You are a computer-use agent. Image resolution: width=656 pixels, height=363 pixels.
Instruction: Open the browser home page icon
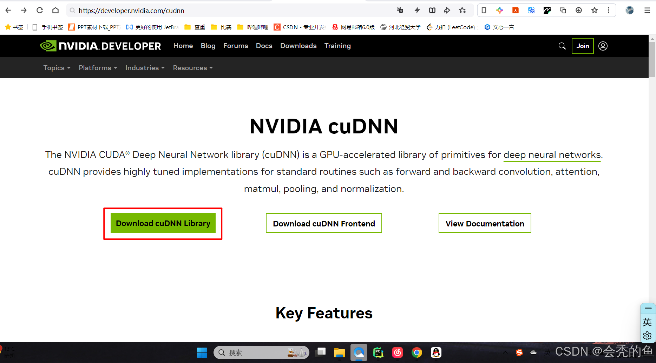coord(55,10)
